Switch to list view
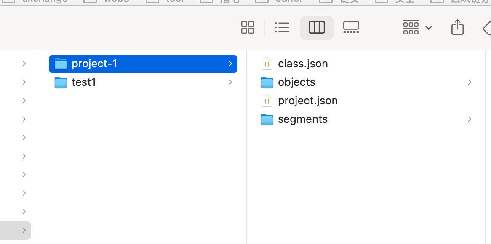Viewport: 491px width, 244px height. tap(282, 28)
